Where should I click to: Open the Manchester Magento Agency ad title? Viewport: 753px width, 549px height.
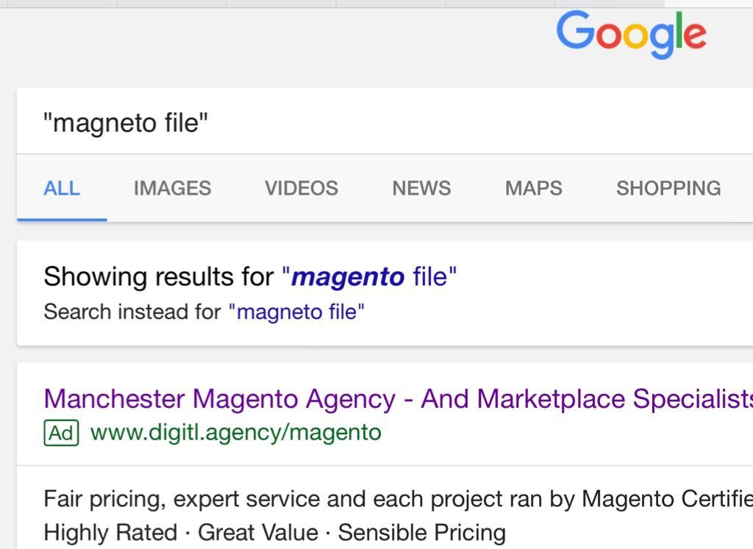coord(398,399)
